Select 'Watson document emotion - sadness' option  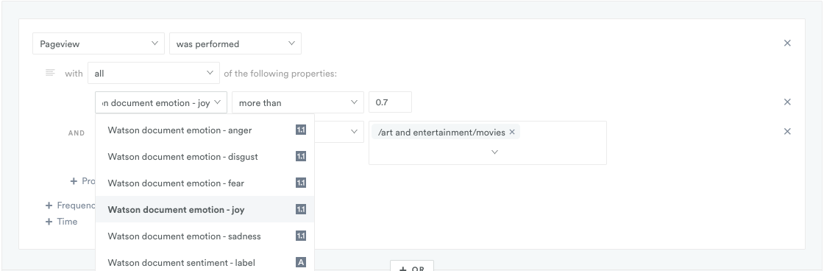(205, 236)
